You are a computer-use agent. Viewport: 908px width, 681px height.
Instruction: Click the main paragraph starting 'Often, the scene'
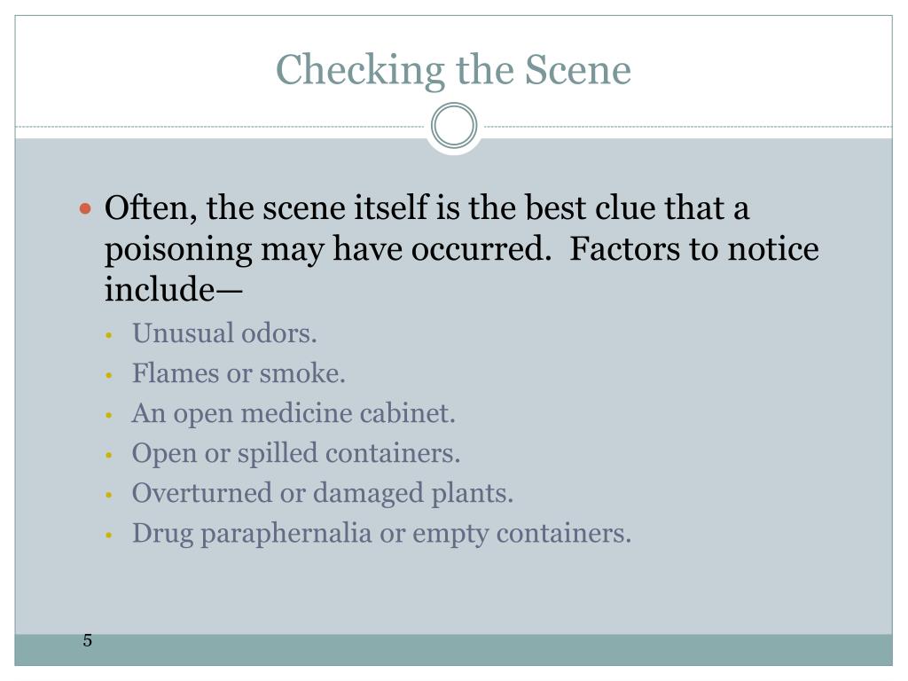(x=461, y=249)
